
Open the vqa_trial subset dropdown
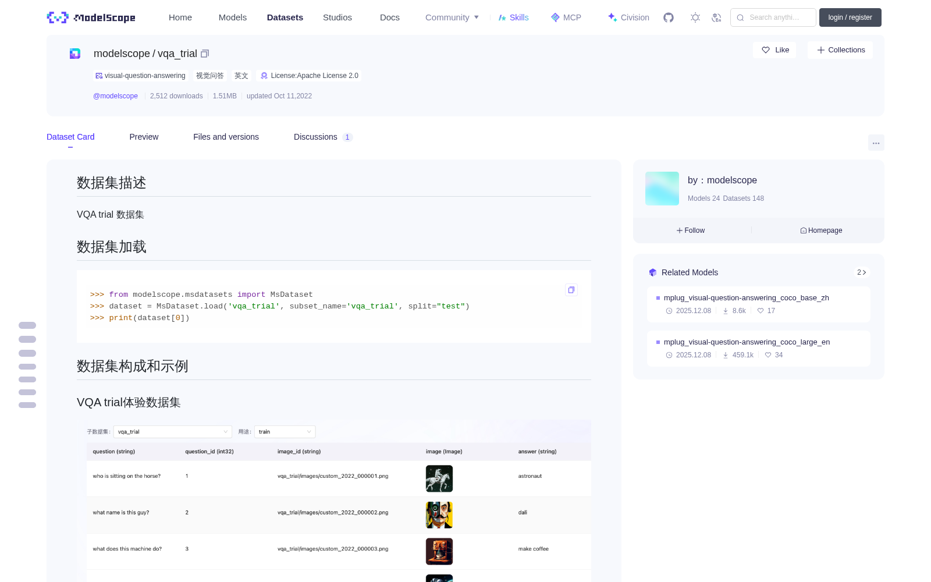(173, 432)
